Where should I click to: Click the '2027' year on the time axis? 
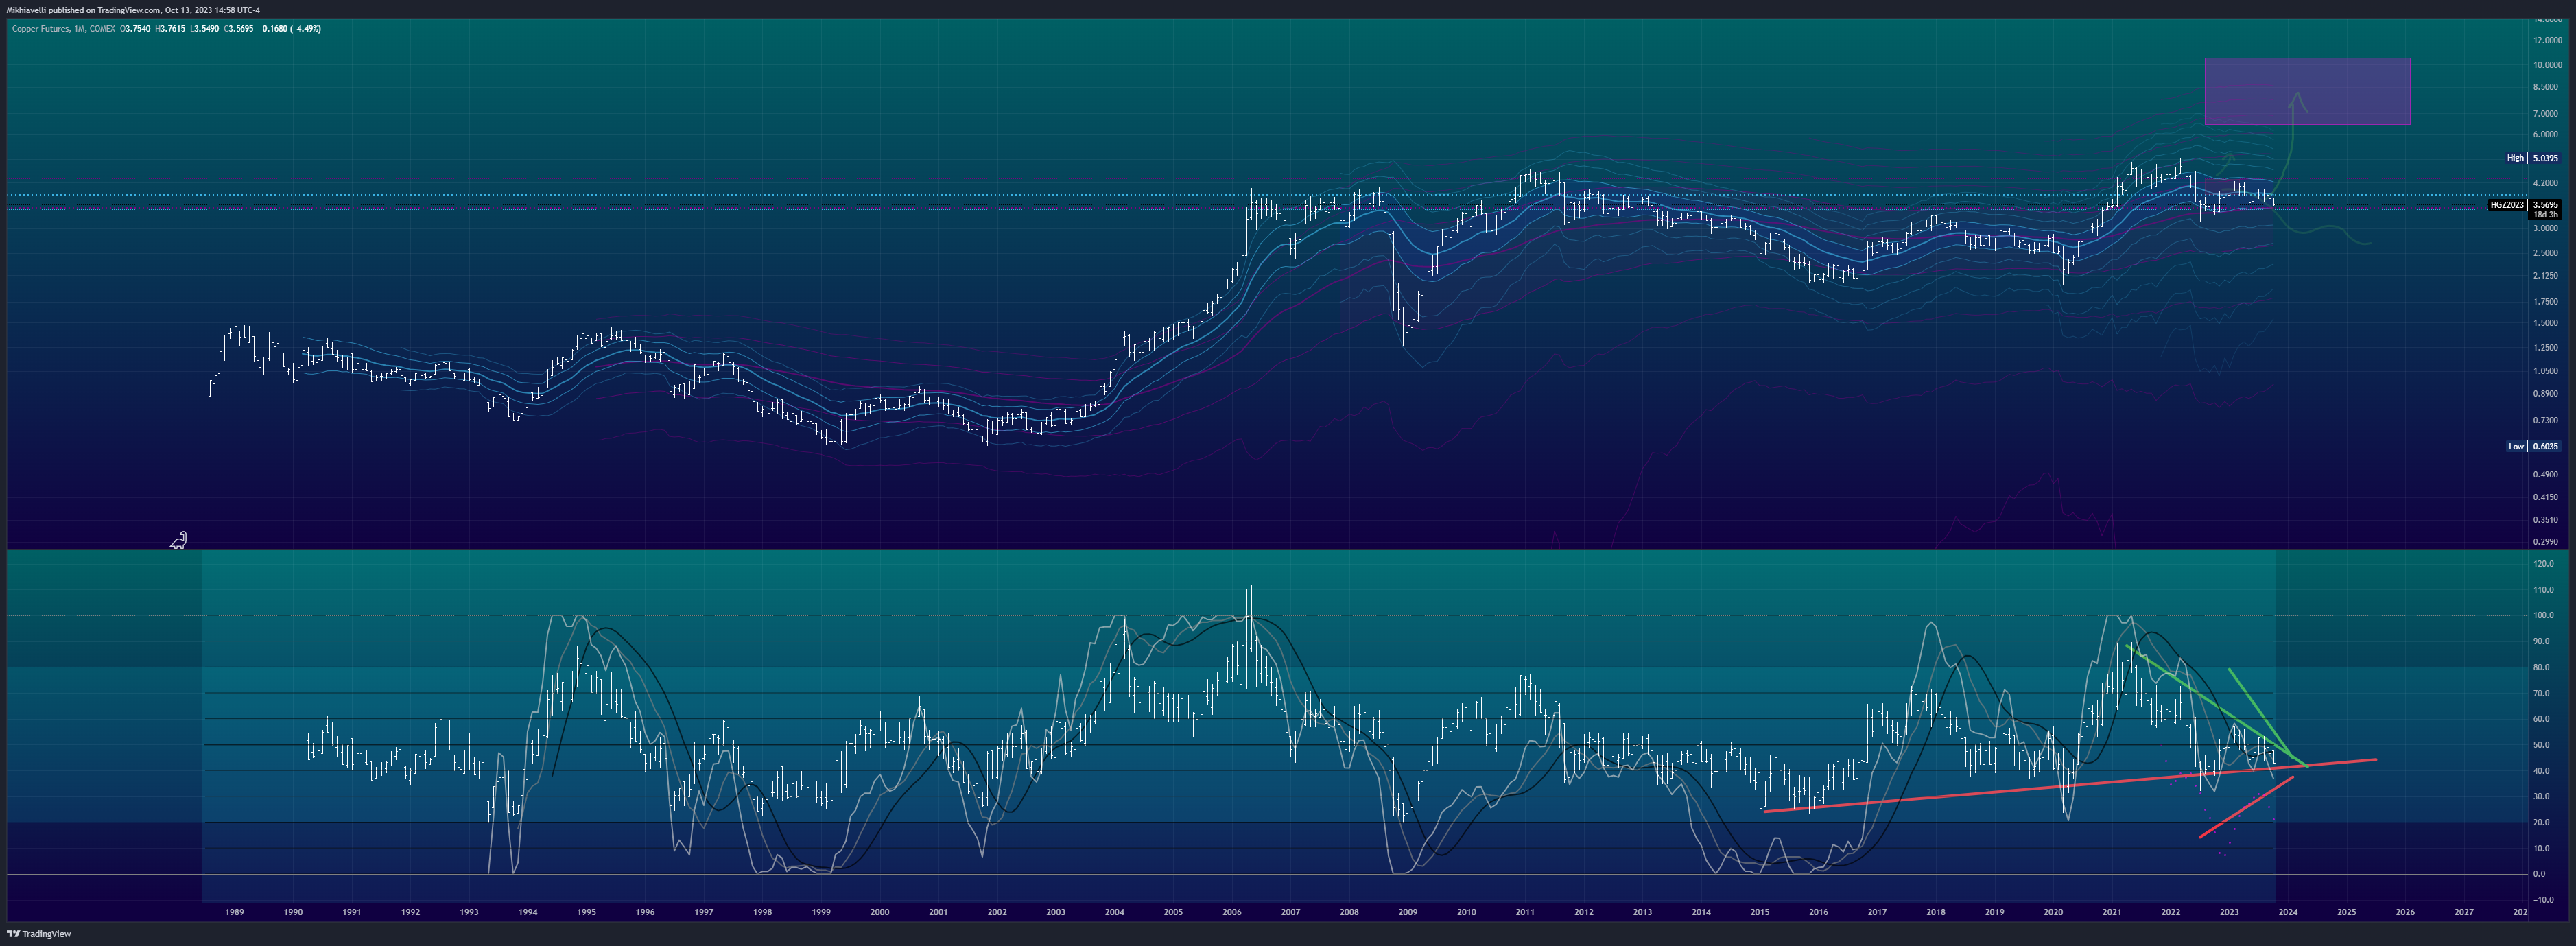[2464, 912]
